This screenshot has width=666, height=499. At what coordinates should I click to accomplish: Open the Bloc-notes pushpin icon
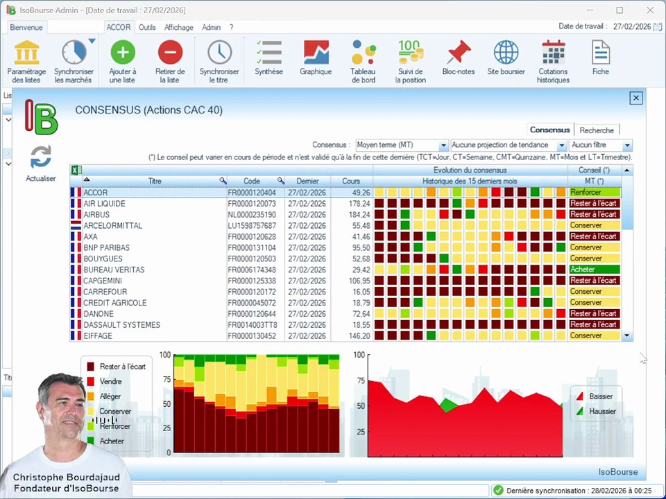point(459,53)
